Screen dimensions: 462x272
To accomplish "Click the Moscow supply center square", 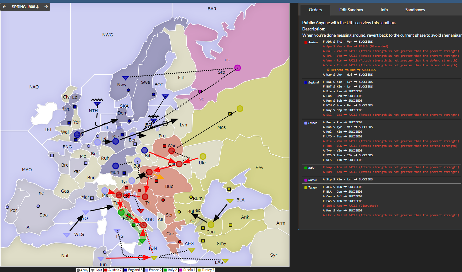I will 230,114.
